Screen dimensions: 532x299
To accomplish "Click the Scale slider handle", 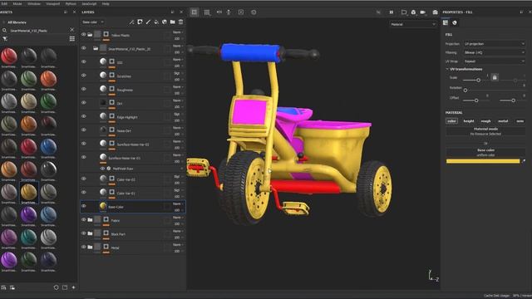I will 479,80.
